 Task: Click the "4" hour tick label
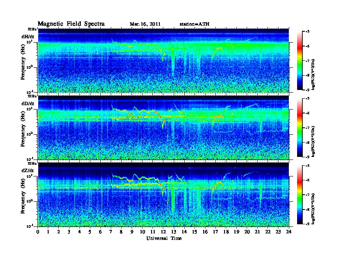79,232
